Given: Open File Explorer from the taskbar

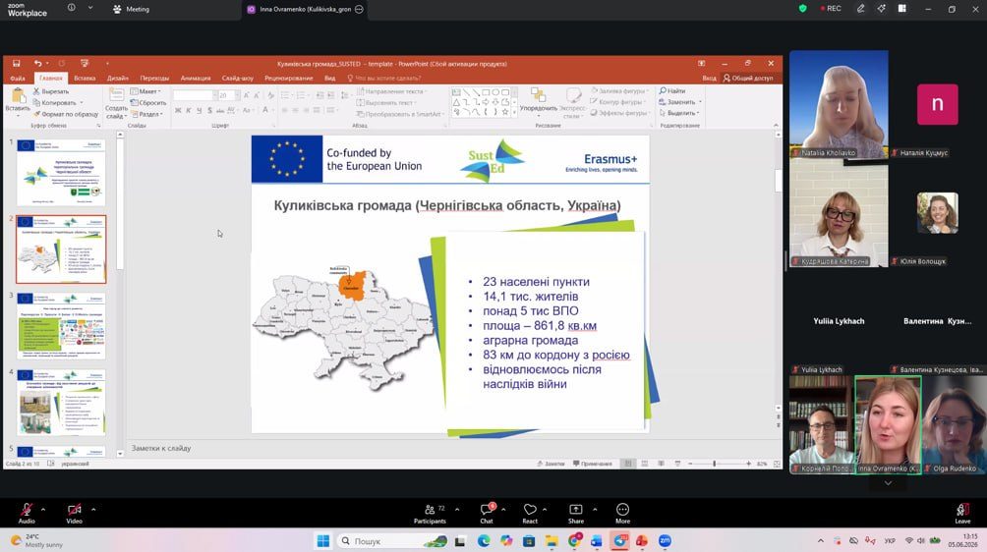Looking at the screenshot, I should (552, 540).
